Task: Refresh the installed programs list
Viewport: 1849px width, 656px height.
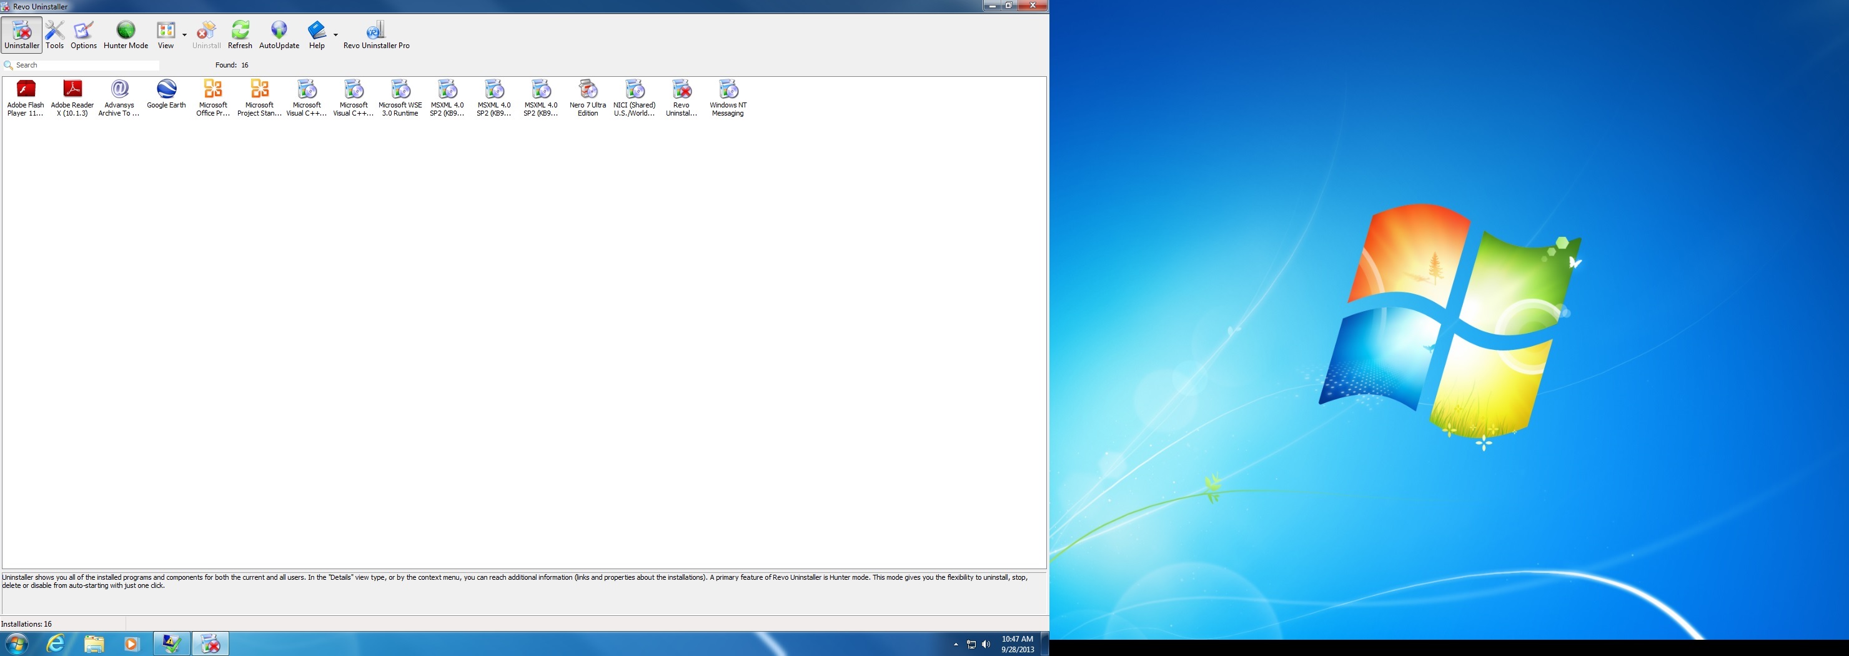Action: point(240,34)
